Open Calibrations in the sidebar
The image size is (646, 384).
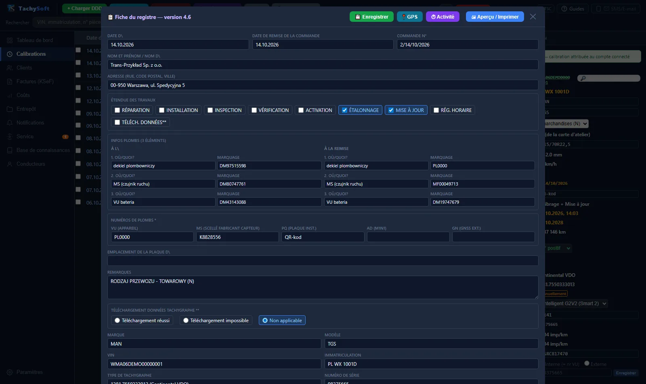point(37,54)
